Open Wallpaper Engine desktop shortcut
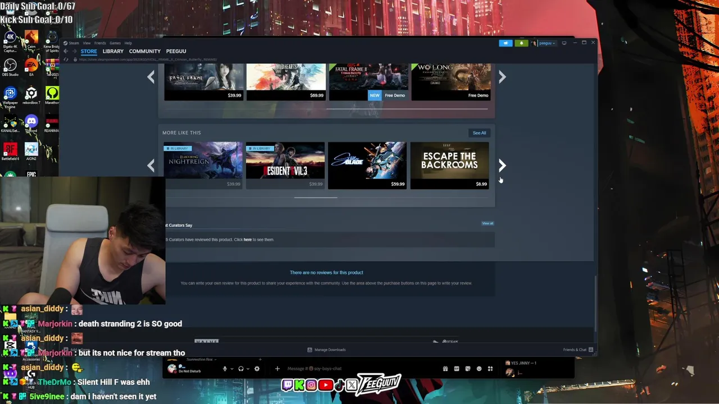 (x=10, y=97)
